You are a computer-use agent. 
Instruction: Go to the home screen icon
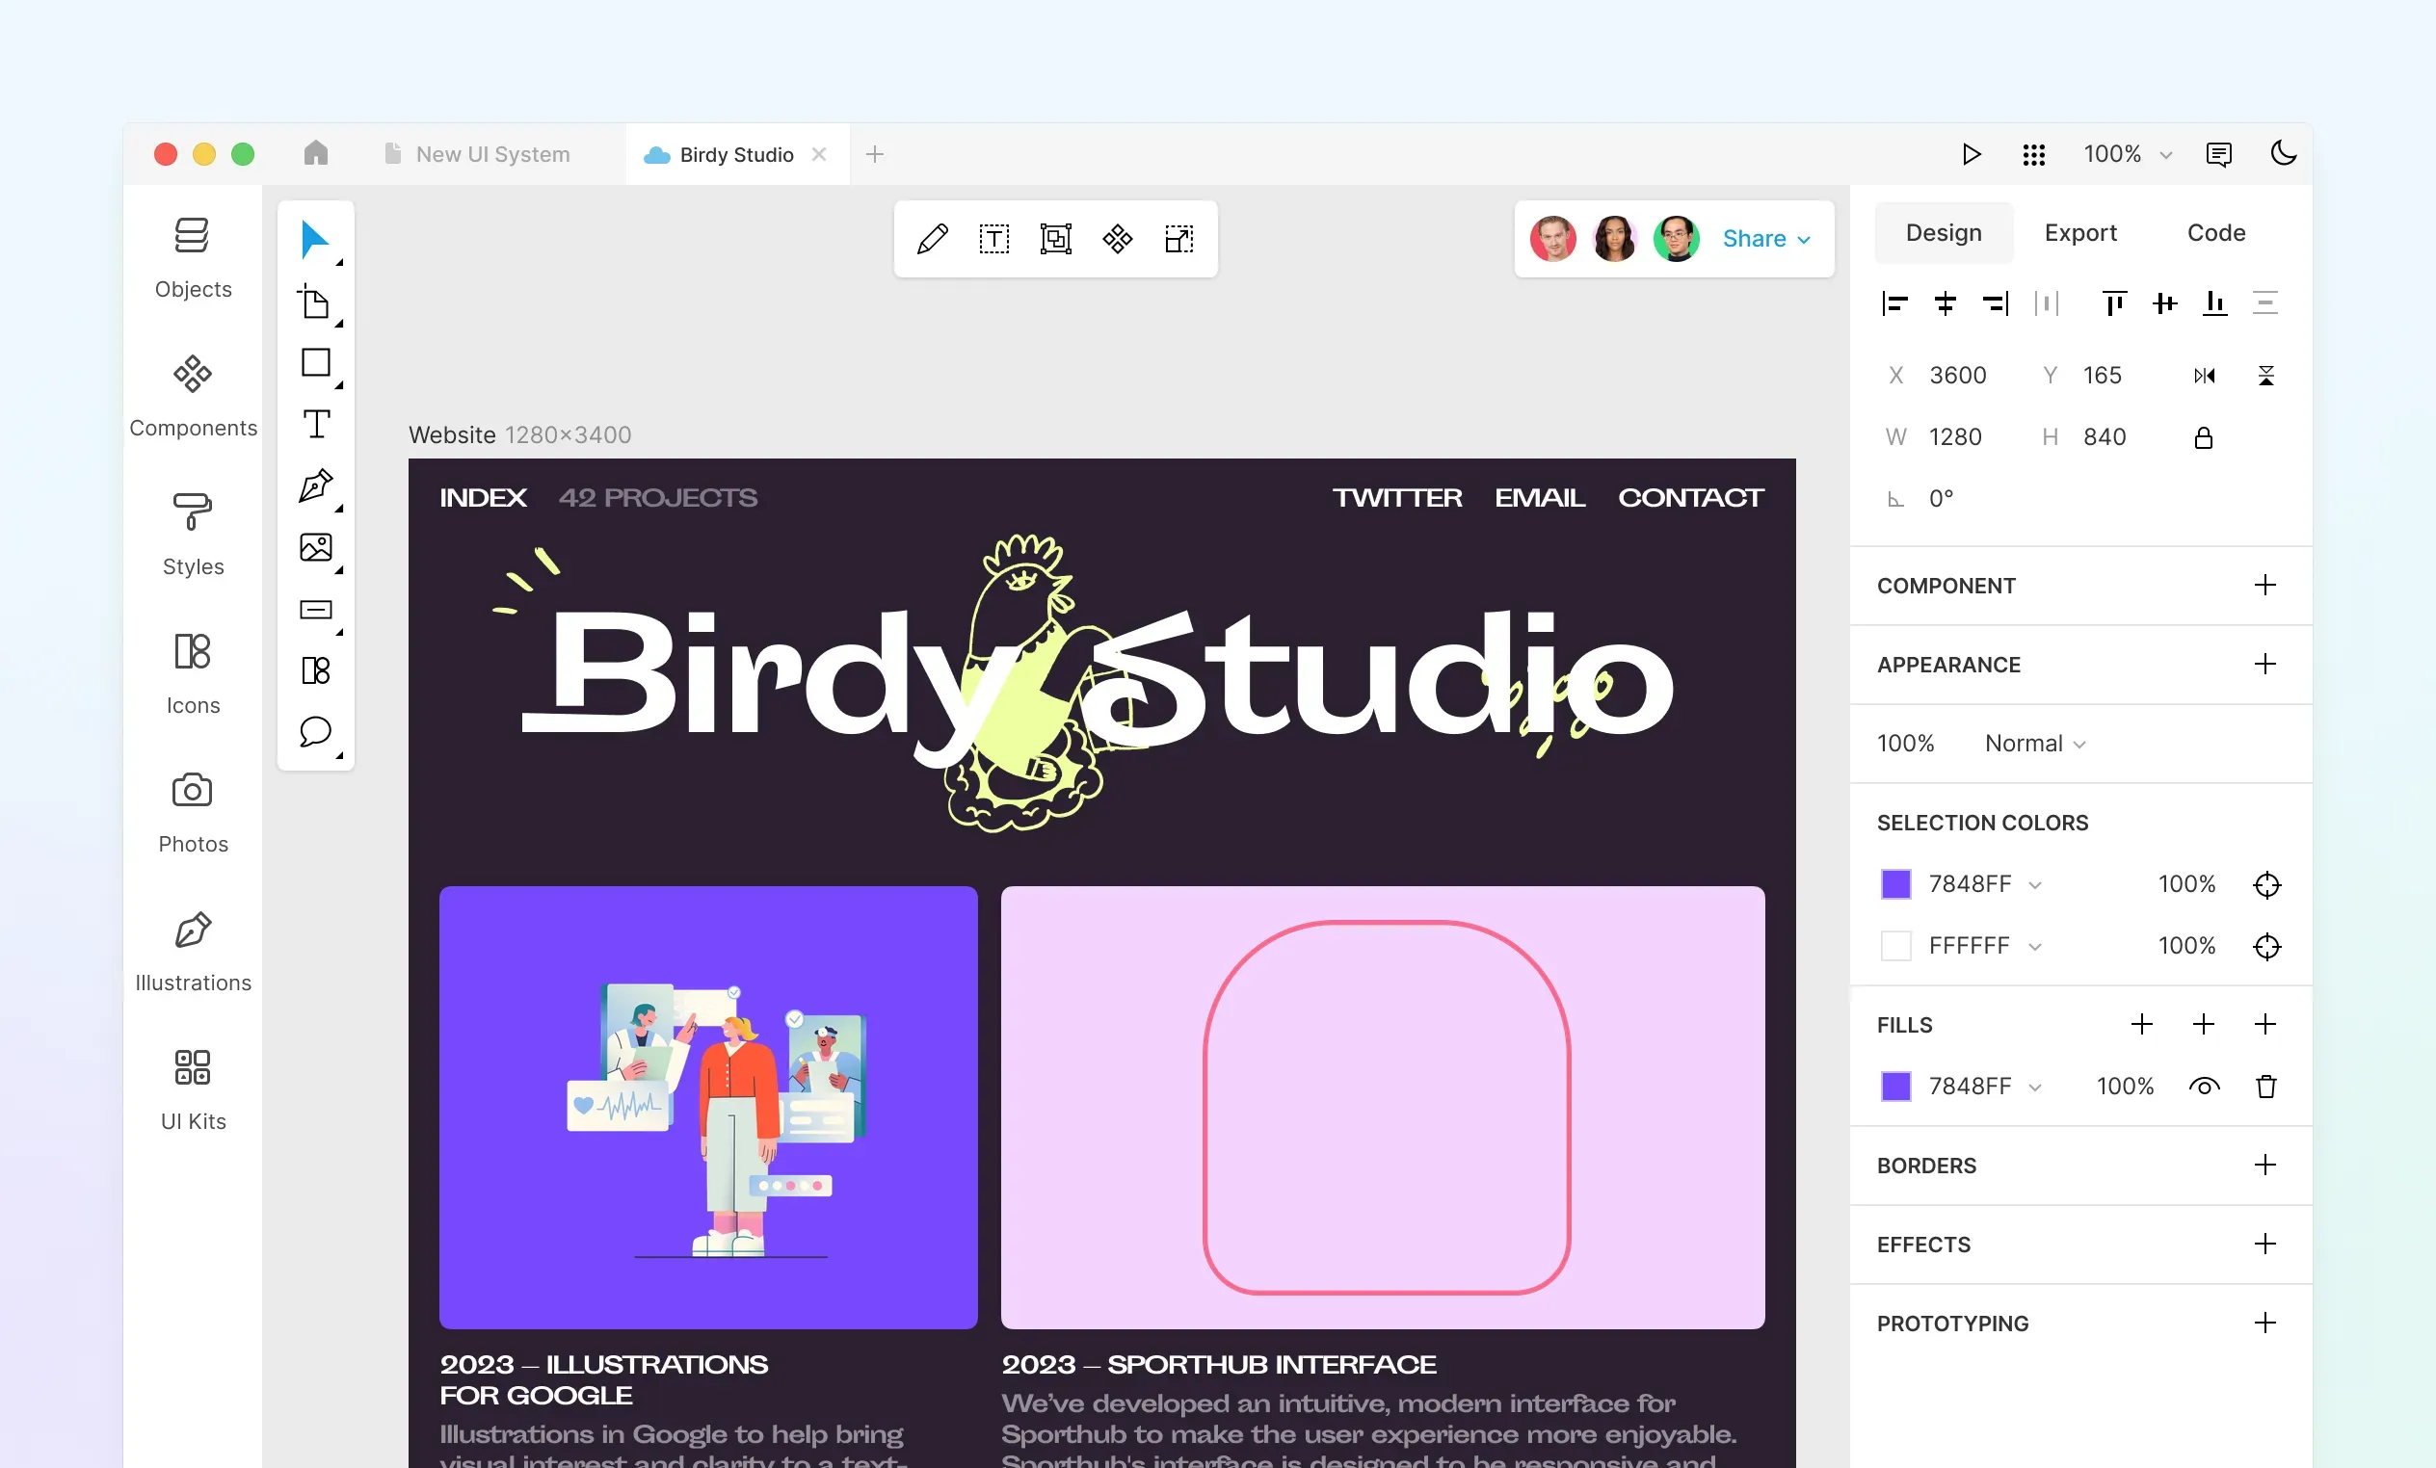pos(315,153)
